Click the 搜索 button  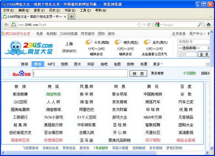(x=138, y=74)
